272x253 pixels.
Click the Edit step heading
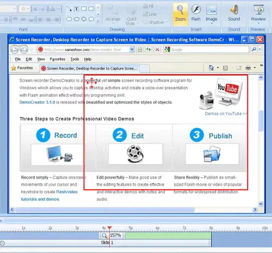pos(138,136)
